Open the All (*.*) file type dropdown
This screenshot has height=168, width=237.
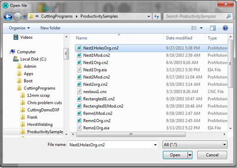tap(195, 144)
